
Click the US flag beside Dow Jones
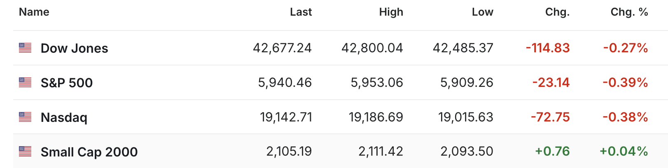[25, 48]
